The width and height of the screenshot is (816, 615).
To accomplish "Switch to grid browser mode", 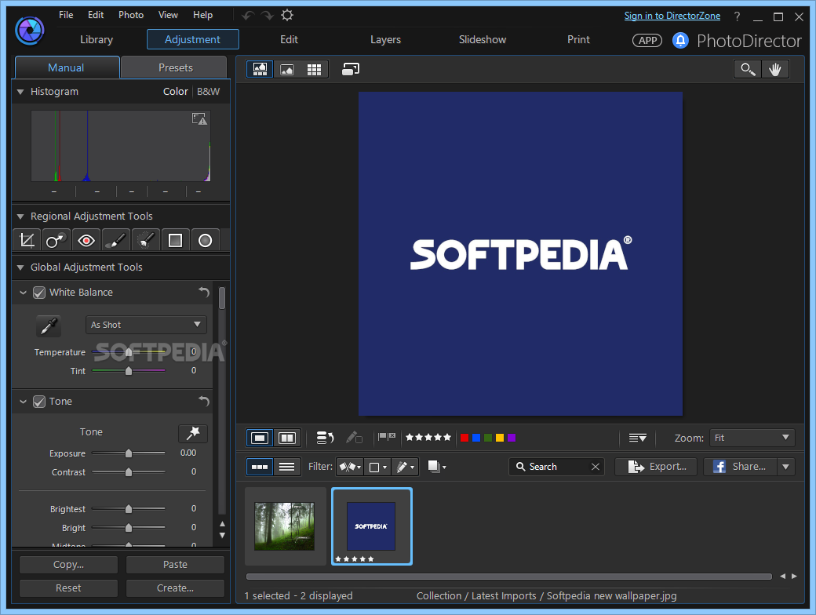I will 315,69.
